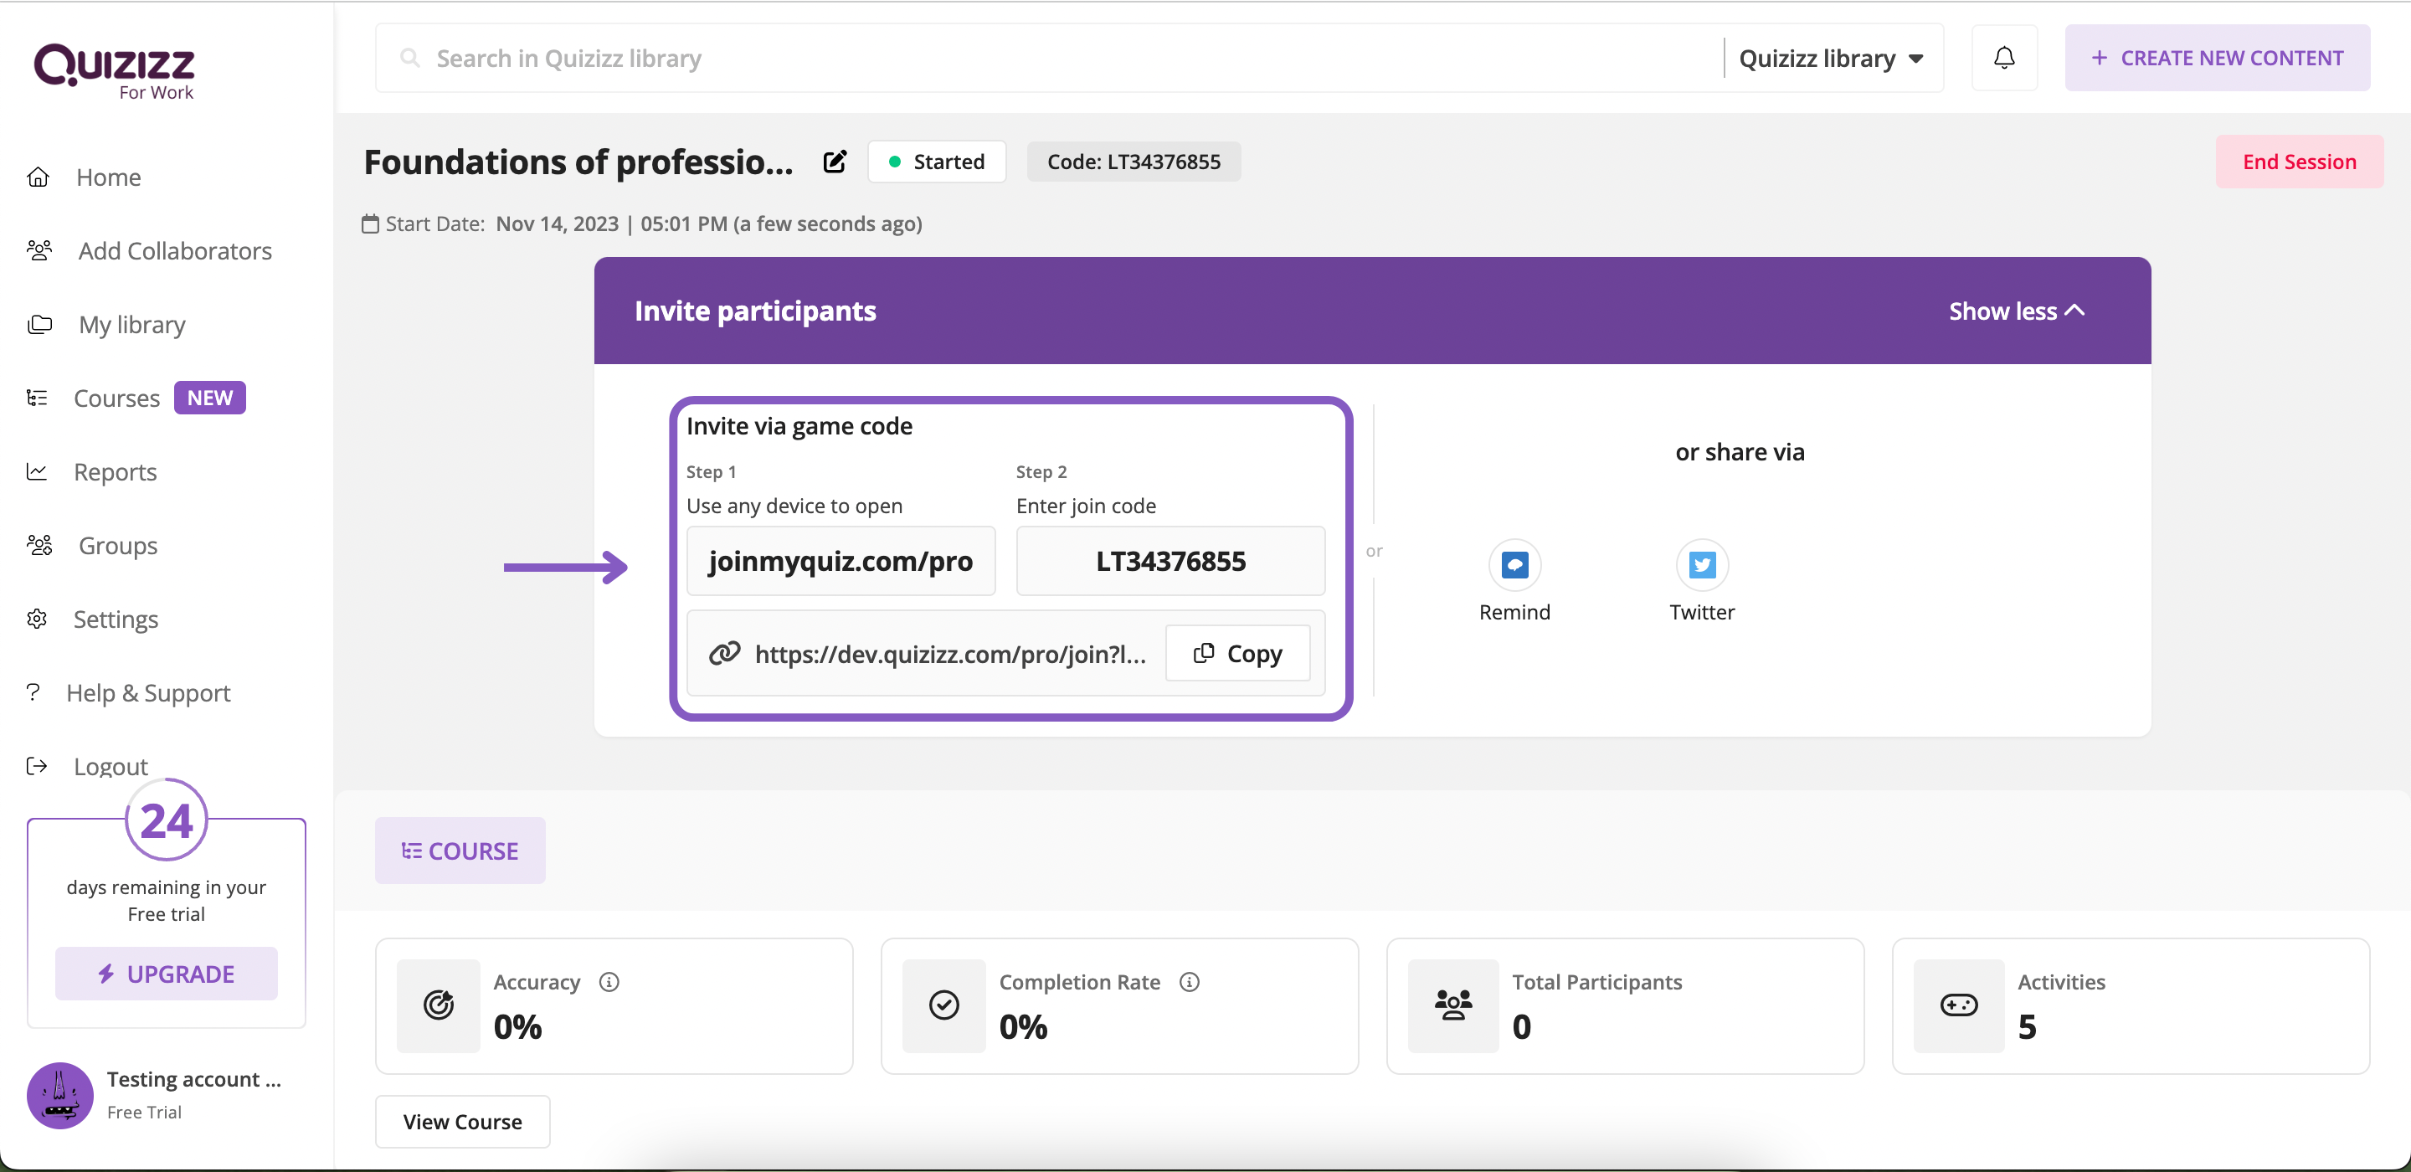The height and width of the screenshot is (1172, 2411).
Task: Open Groups from the sidebar
Action: [x=117, y=545]
